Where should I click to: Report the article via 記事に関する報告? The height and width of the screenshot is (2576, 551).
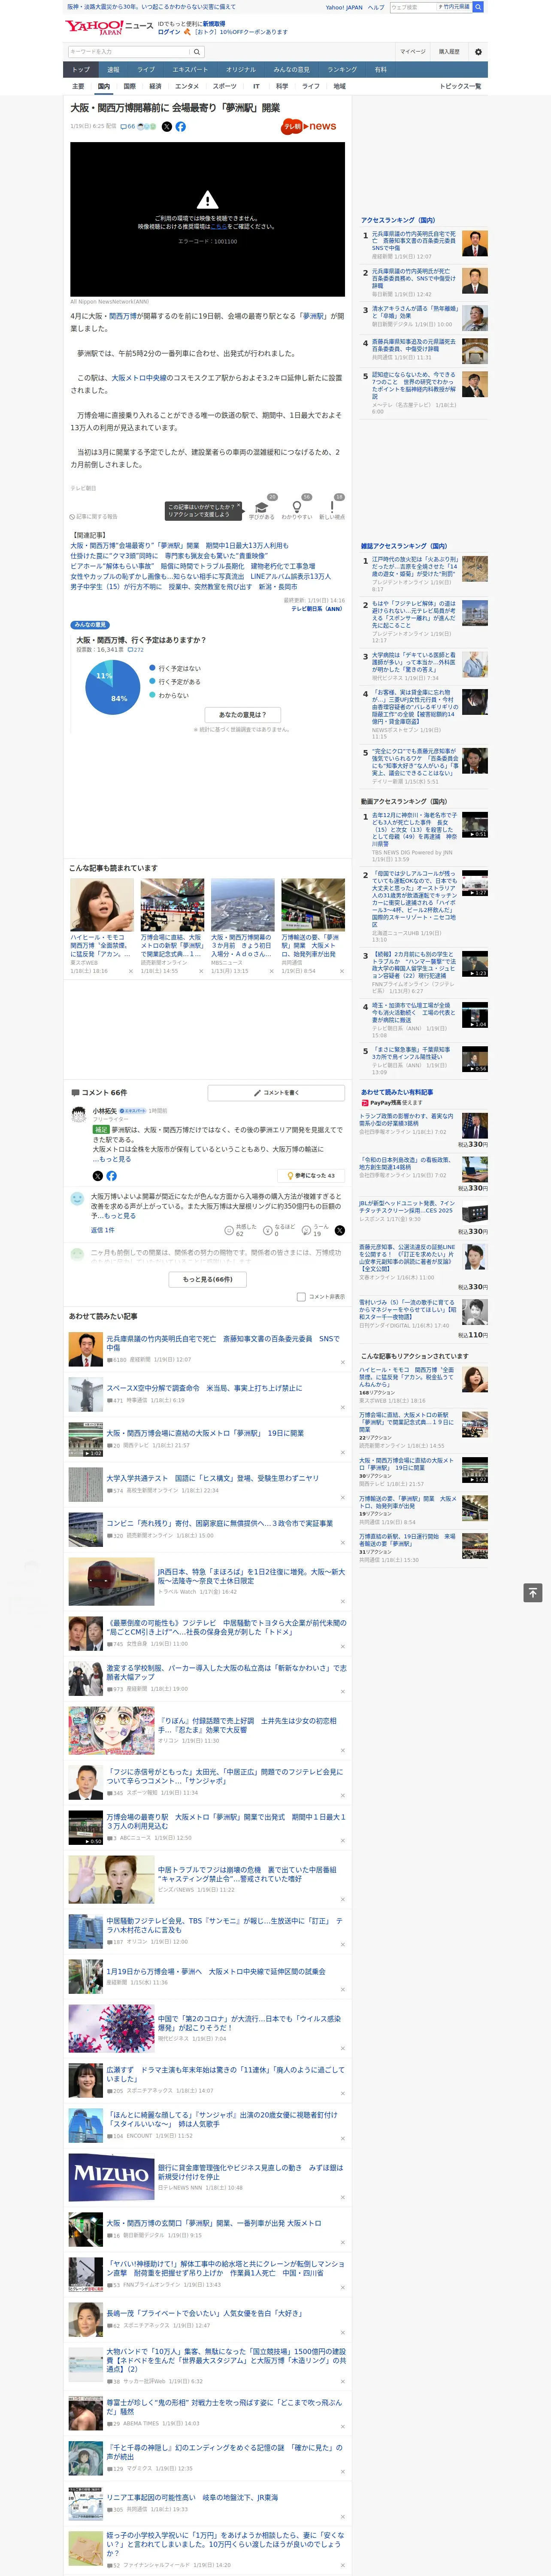pos(94,517)
